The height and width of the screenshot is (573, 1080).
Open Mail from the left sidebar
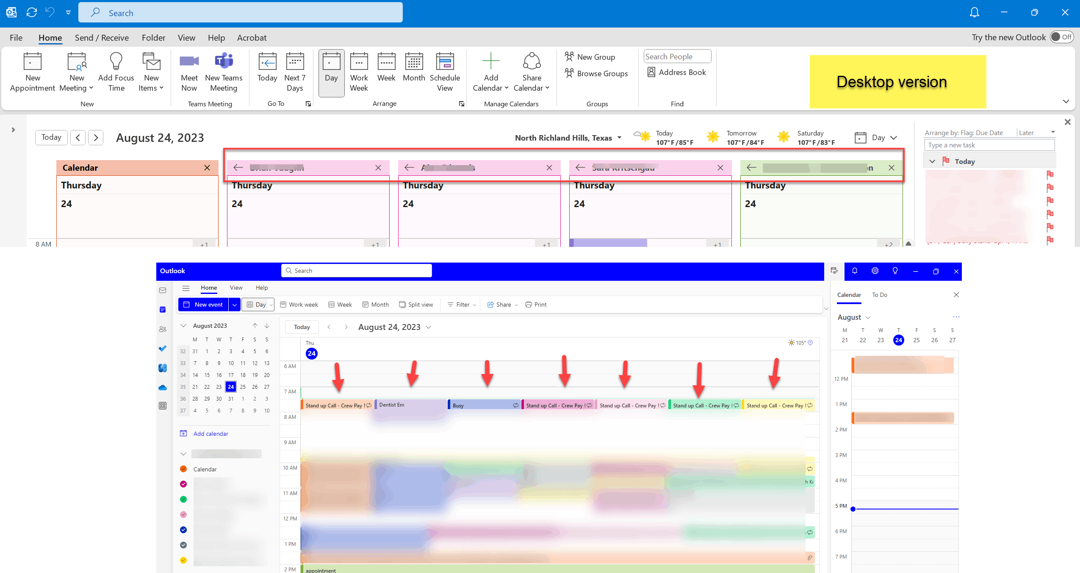click(x=163, y=290)
